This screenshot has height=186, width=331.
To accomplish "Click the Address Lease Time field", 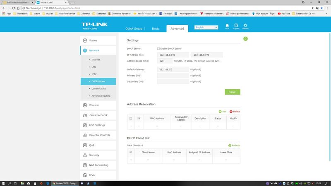I will click(x=165, y=61).
